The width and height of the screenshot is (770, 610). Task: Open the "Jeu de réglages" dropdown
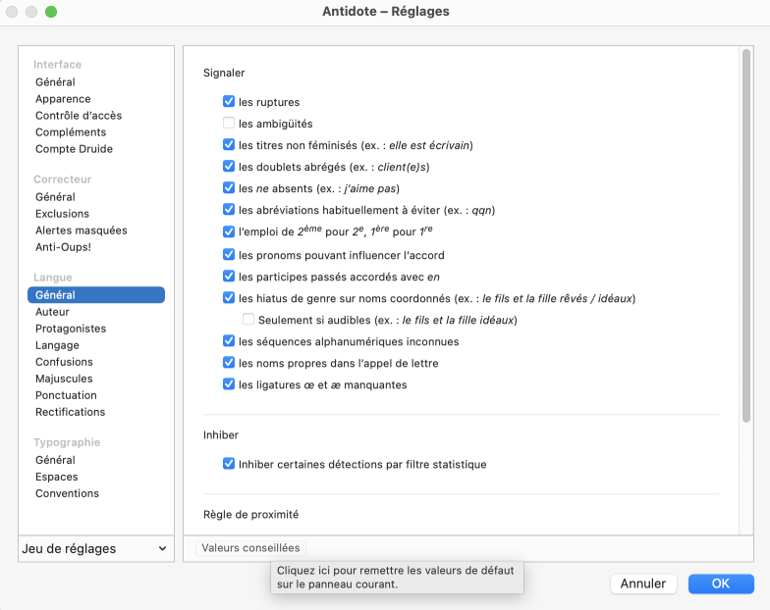coord(95,549)
